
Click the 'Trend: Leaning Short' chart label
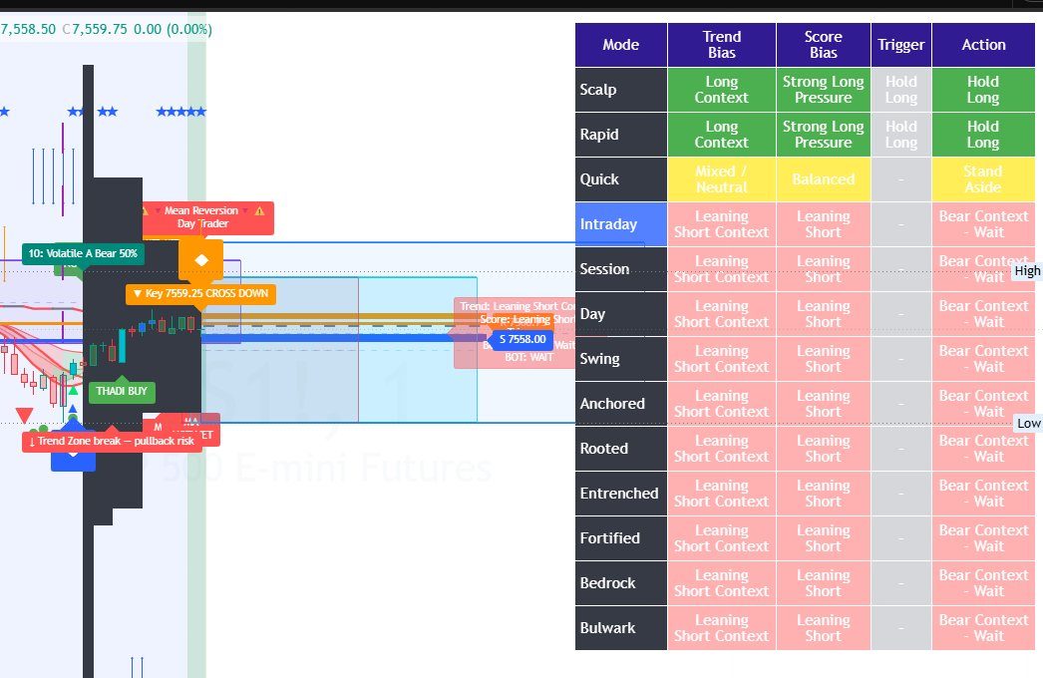click(517, 306)
